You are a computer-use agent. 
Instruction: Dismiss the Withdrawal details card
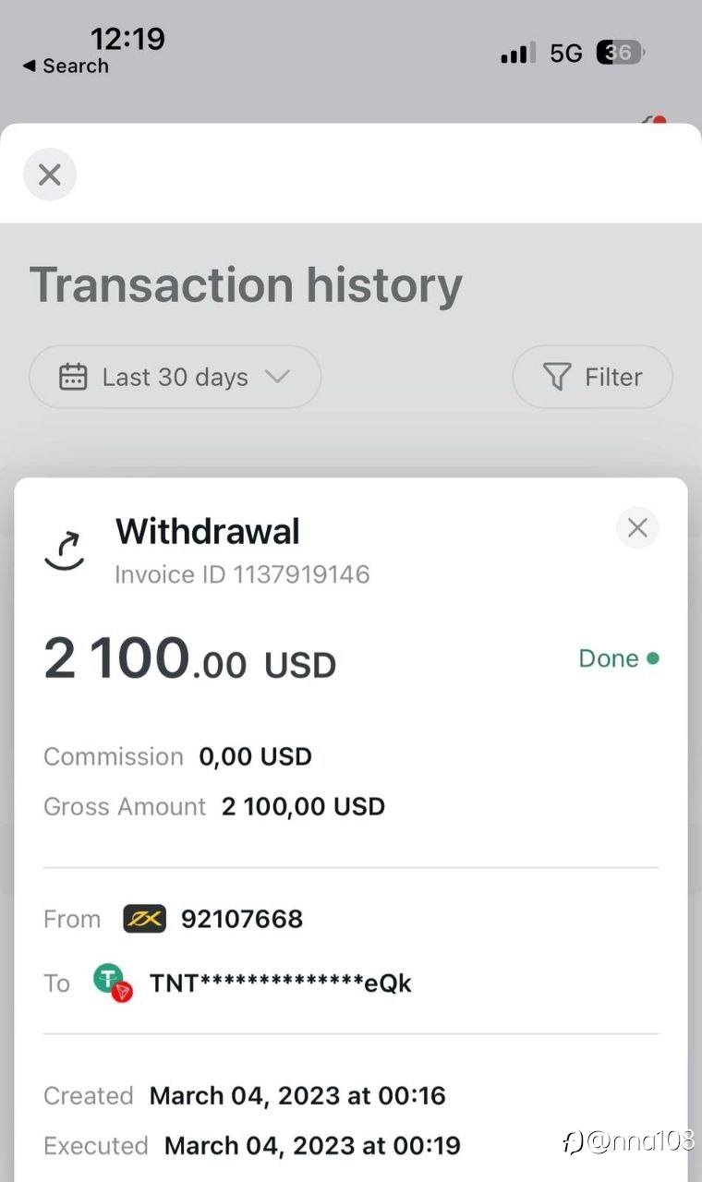[637, 528]
